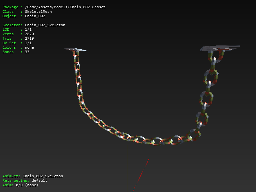
Task: Select the Retargeting value default
Action: [39, 180]
